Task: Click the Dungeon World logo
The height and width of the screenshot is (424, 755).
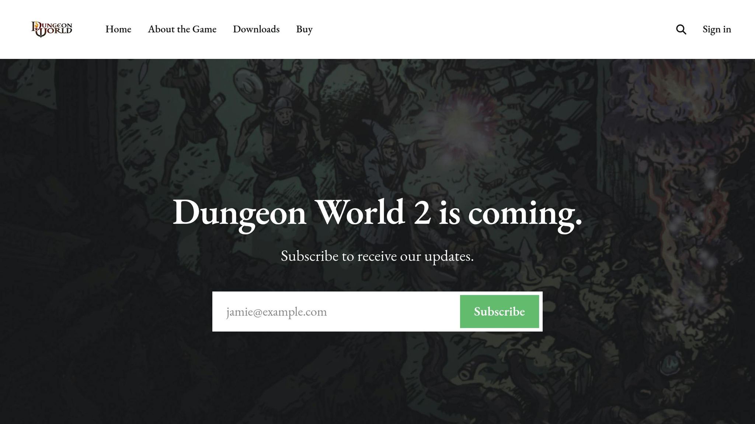Action: 52,29
